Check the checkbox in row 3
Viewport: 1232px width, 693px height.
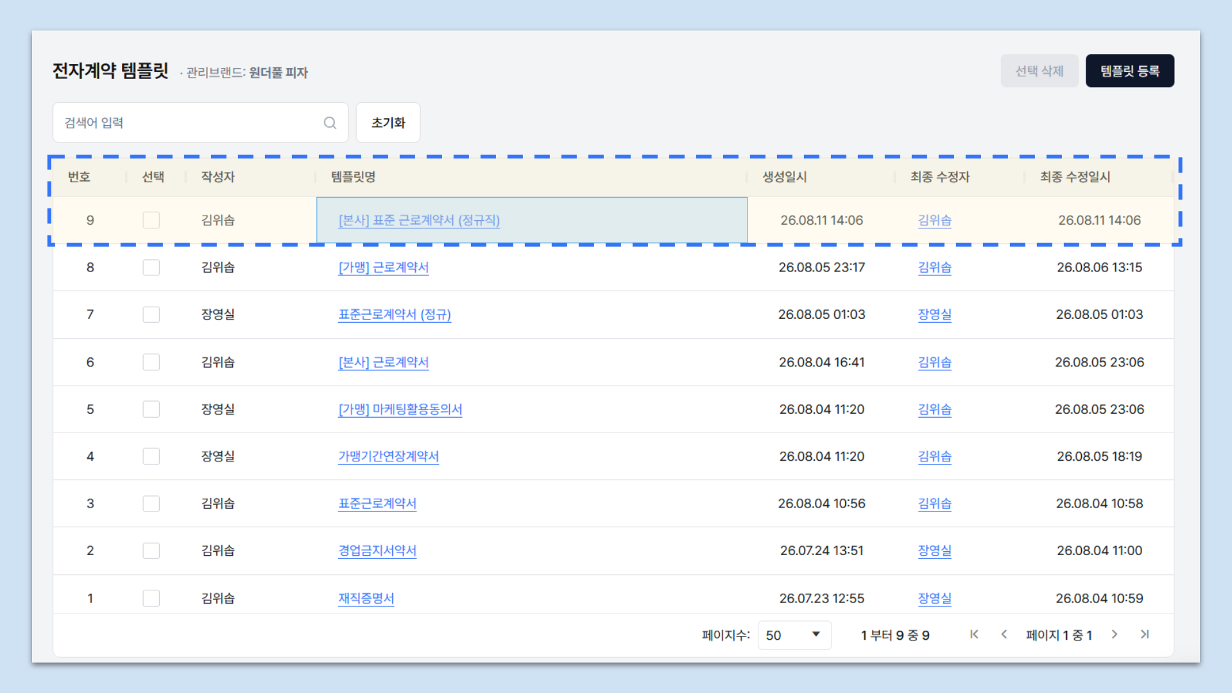(x=151, y=504)
